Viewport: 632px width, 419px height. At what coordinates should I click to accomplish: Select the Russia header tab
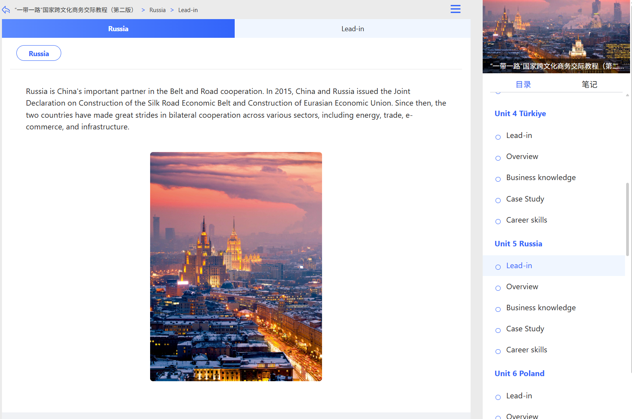[x=118, y=28]
